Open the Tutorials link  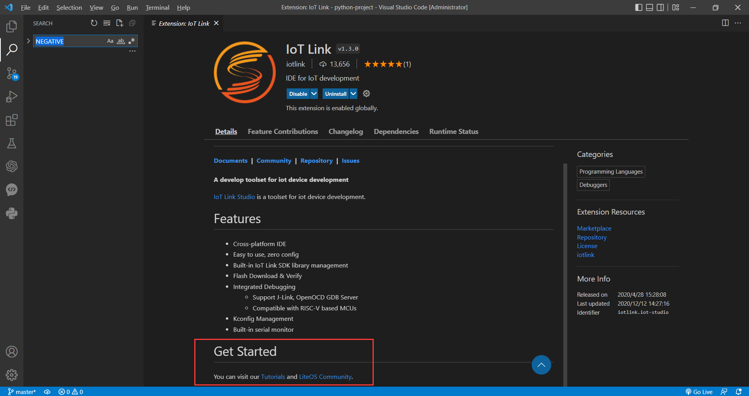tap(273, 377)
